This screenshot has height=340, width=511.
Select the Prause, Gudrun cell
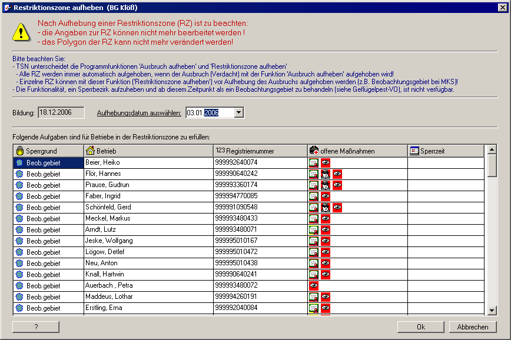[148, 185]
